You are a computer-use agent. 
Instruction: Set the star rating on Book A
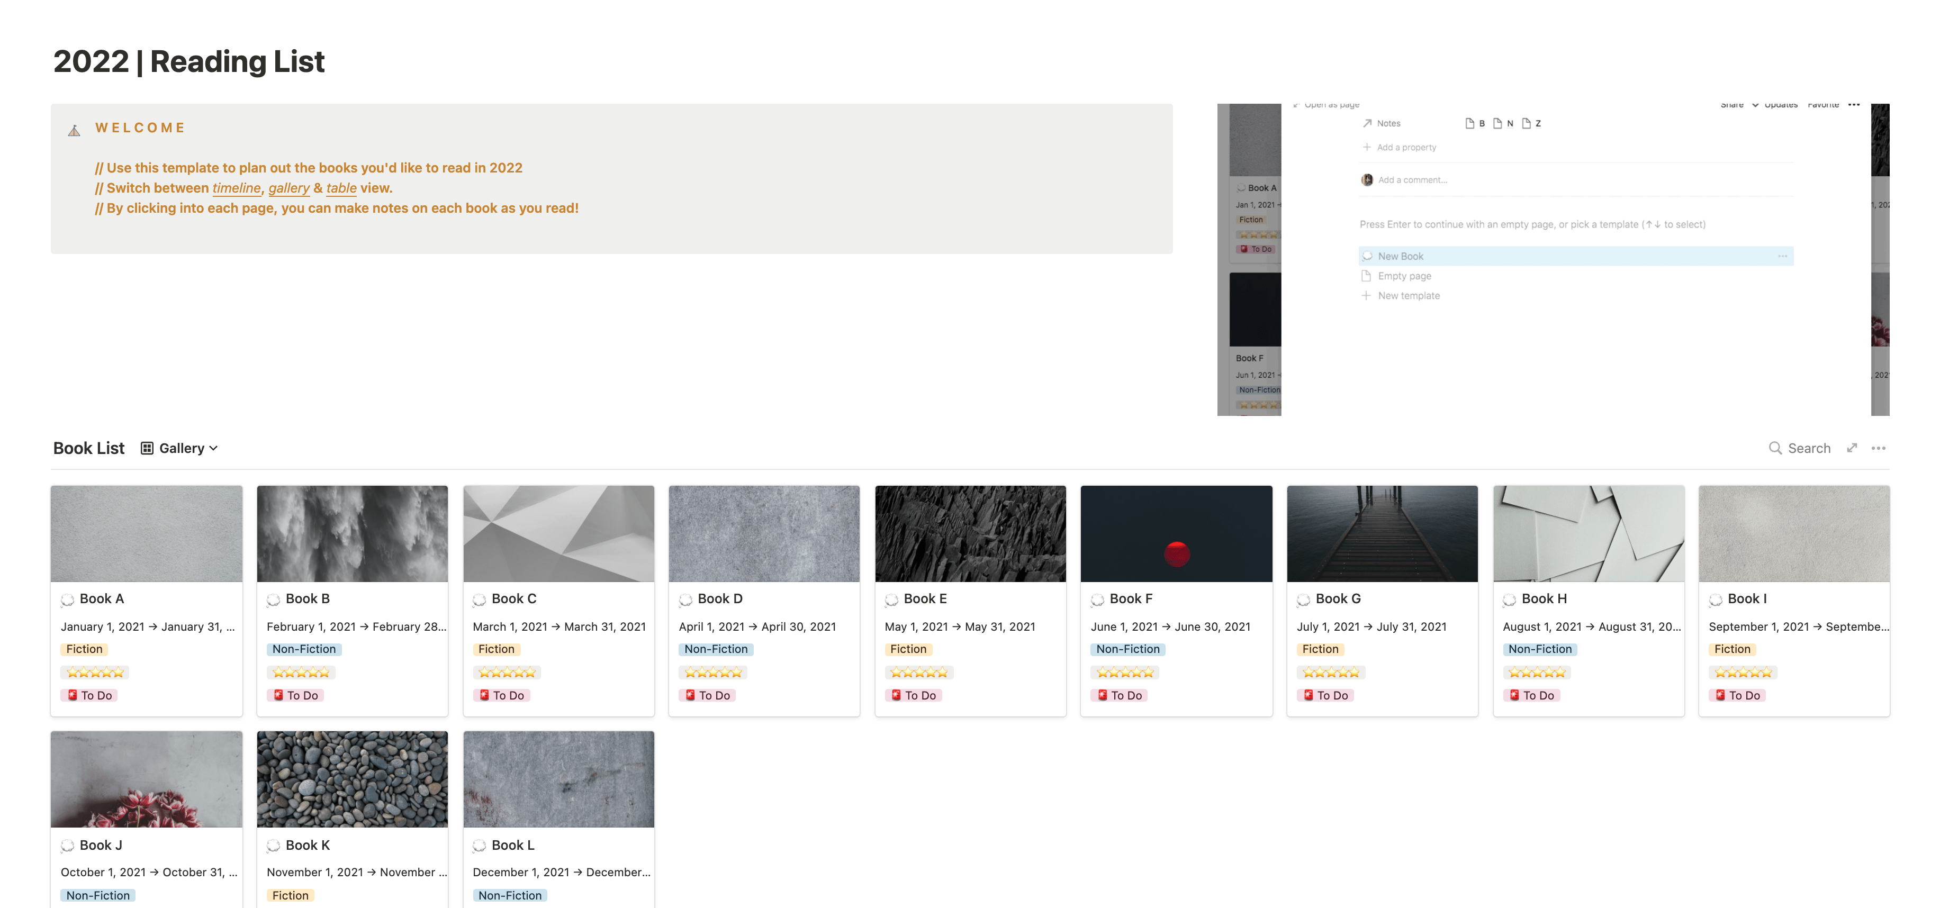(95, 672)
